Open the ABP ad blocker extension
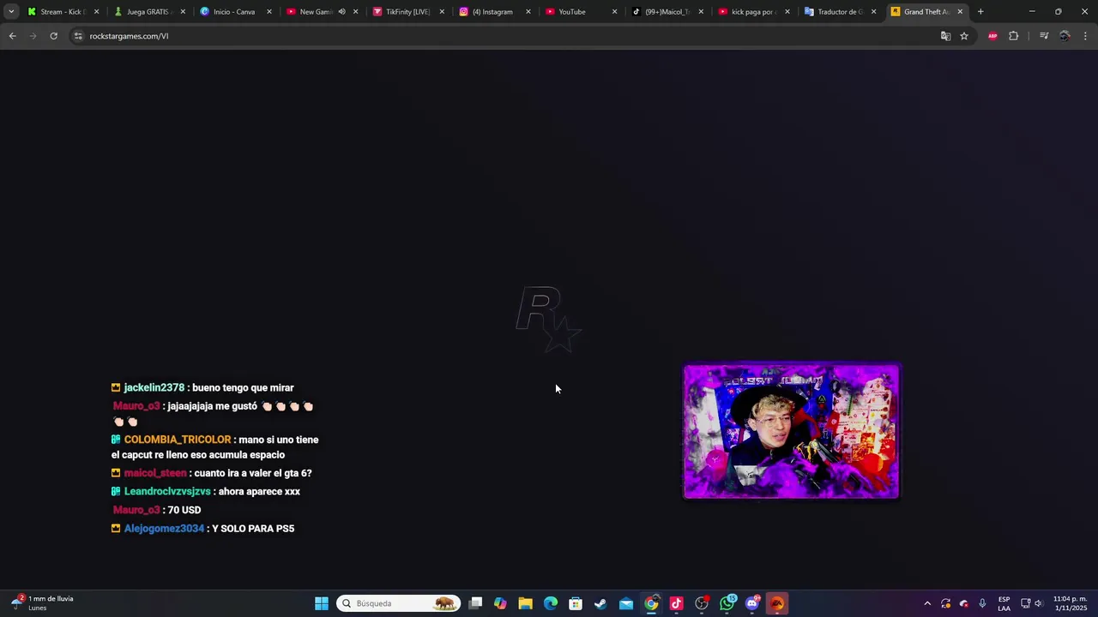Screen dimensions: 1098x617 click(992, 36)
